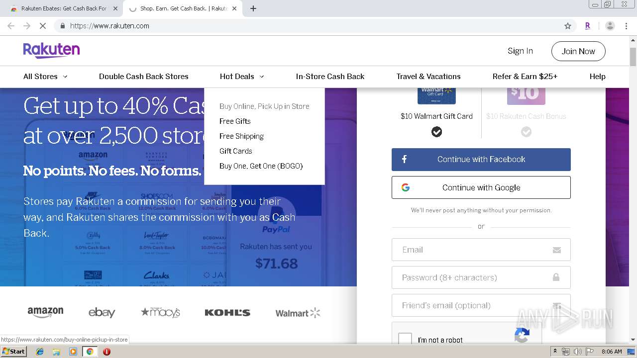Close the Rakuten Ebates tab

pyautogui.click(x=115, y=8)
